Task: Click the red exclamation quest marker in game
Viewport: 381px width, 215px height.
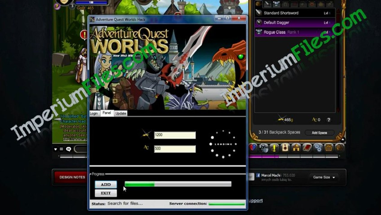Action: pos(84,35)
